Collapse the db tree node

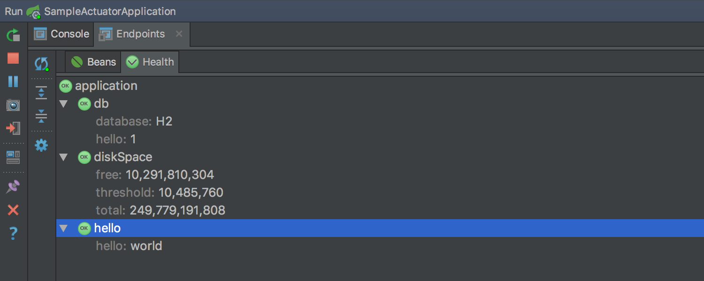64,104
